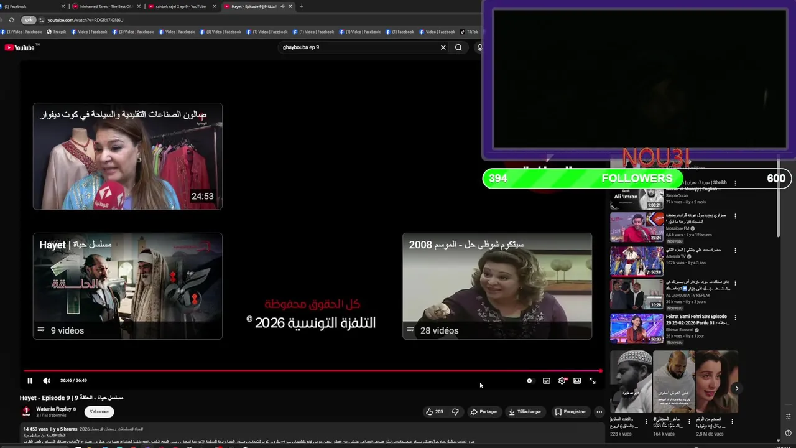
Task: Open the salon artisanat end-screen video 24:53
Action: pyautogui.click(x=127, y=156)
